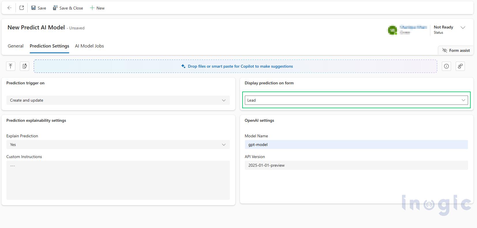
Task: Click the upload files icon
Action: coord(11,66)
